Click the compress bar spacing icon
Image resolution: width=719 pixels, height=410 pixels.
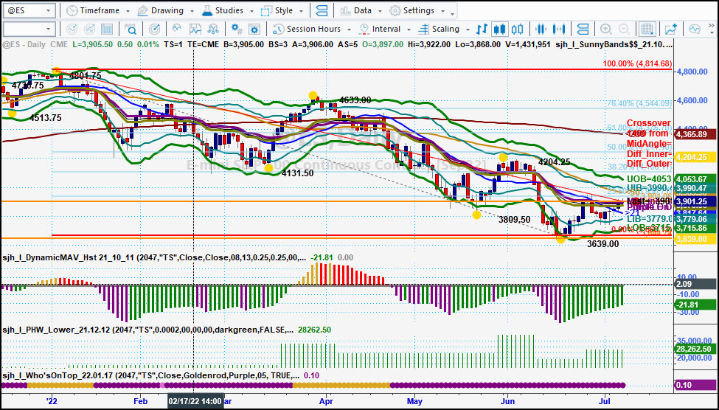tap(541, 29)
